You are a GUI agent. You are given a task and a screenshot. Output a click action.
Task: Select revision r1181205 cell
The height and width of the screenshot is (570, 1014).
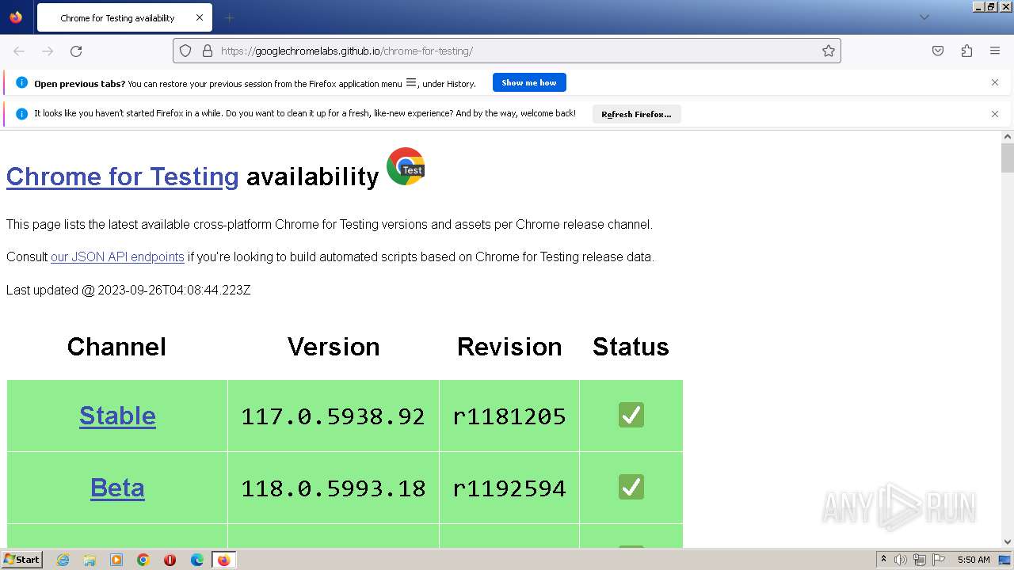click(x=509, y=416)
